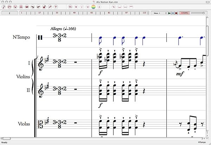Image resolution: width=211 pixels, height=145 pixels.
Task: Jump to measure 49 on timeline
Action: pyautogui.click(x=74, y=13)
